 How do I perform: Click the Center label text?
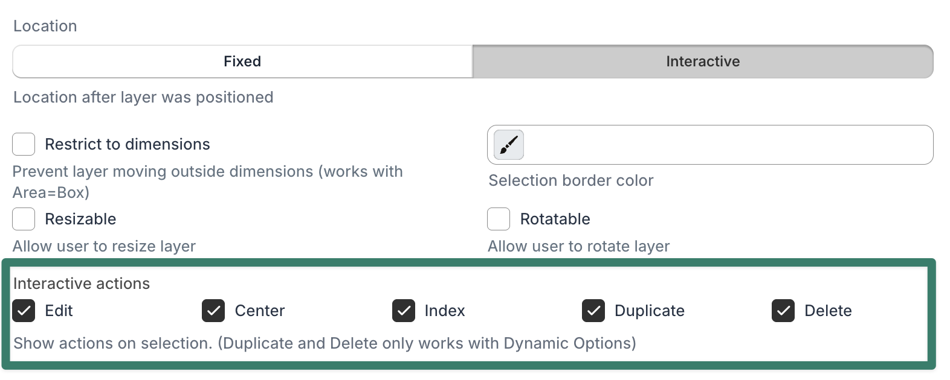(259, 311)
